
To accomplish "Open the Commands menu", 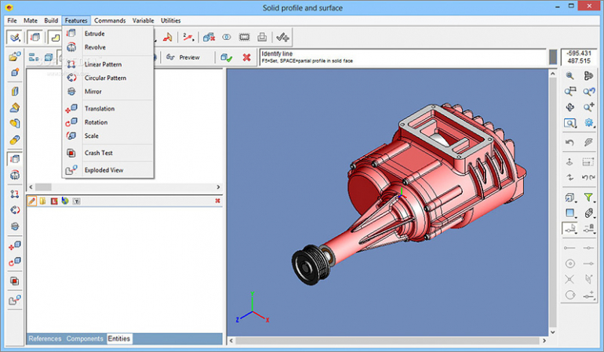I will coord(109,20).
